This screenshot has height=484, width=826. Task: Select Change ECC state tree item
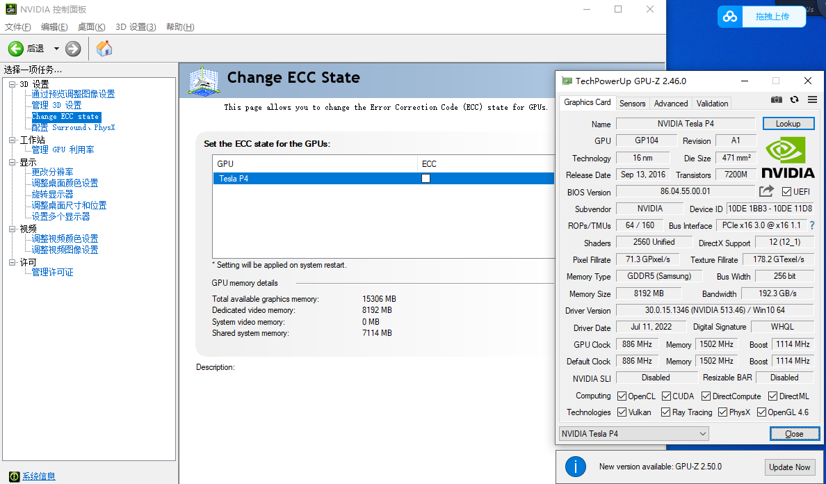[65, 116]
